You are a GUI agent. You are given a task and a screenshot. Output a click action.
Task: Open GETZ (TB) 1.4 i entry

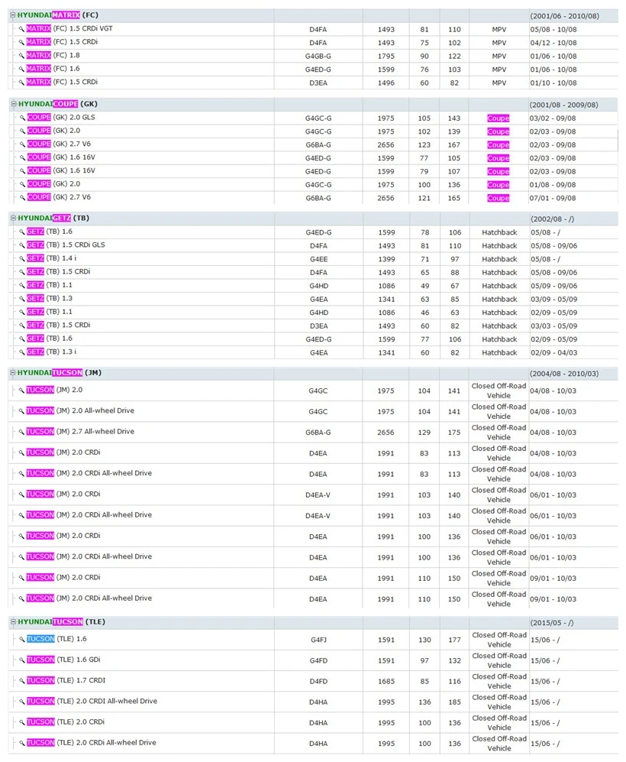pyautogui.click(x=51, y=258)
